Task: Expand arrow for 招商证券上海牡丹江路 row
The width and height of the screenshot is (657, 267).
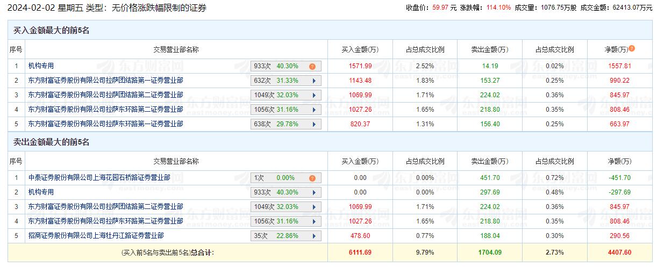Action: 313,236
